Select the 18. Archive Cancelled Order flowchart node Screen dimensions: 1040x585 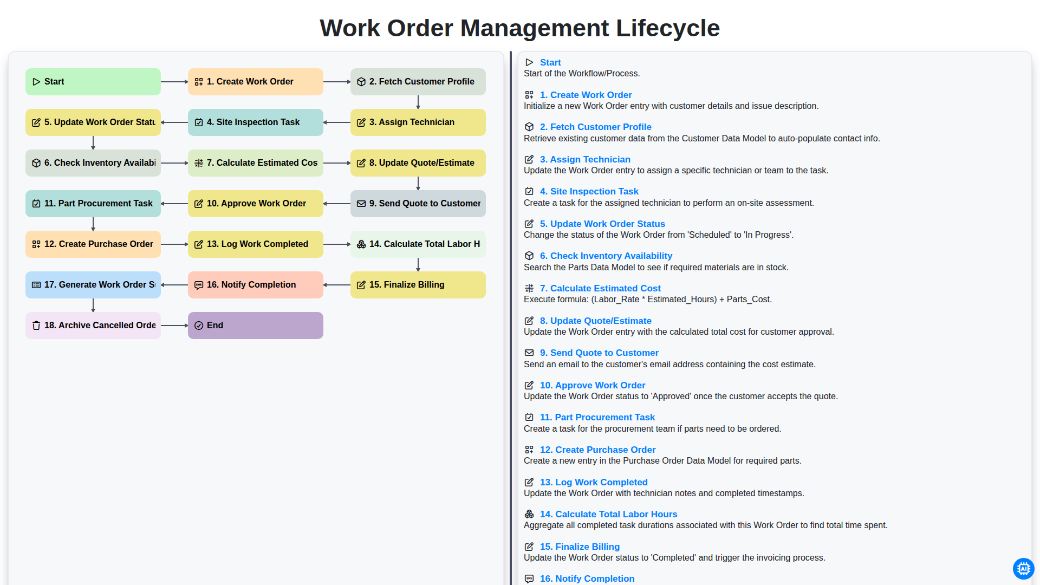tap(93, 326)
